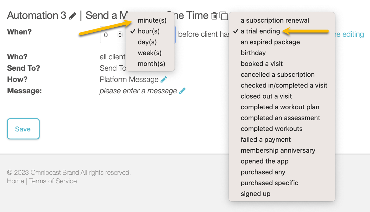Click the Home footer link
Viewport: 370px width, 212px height.
coord(15,181)
